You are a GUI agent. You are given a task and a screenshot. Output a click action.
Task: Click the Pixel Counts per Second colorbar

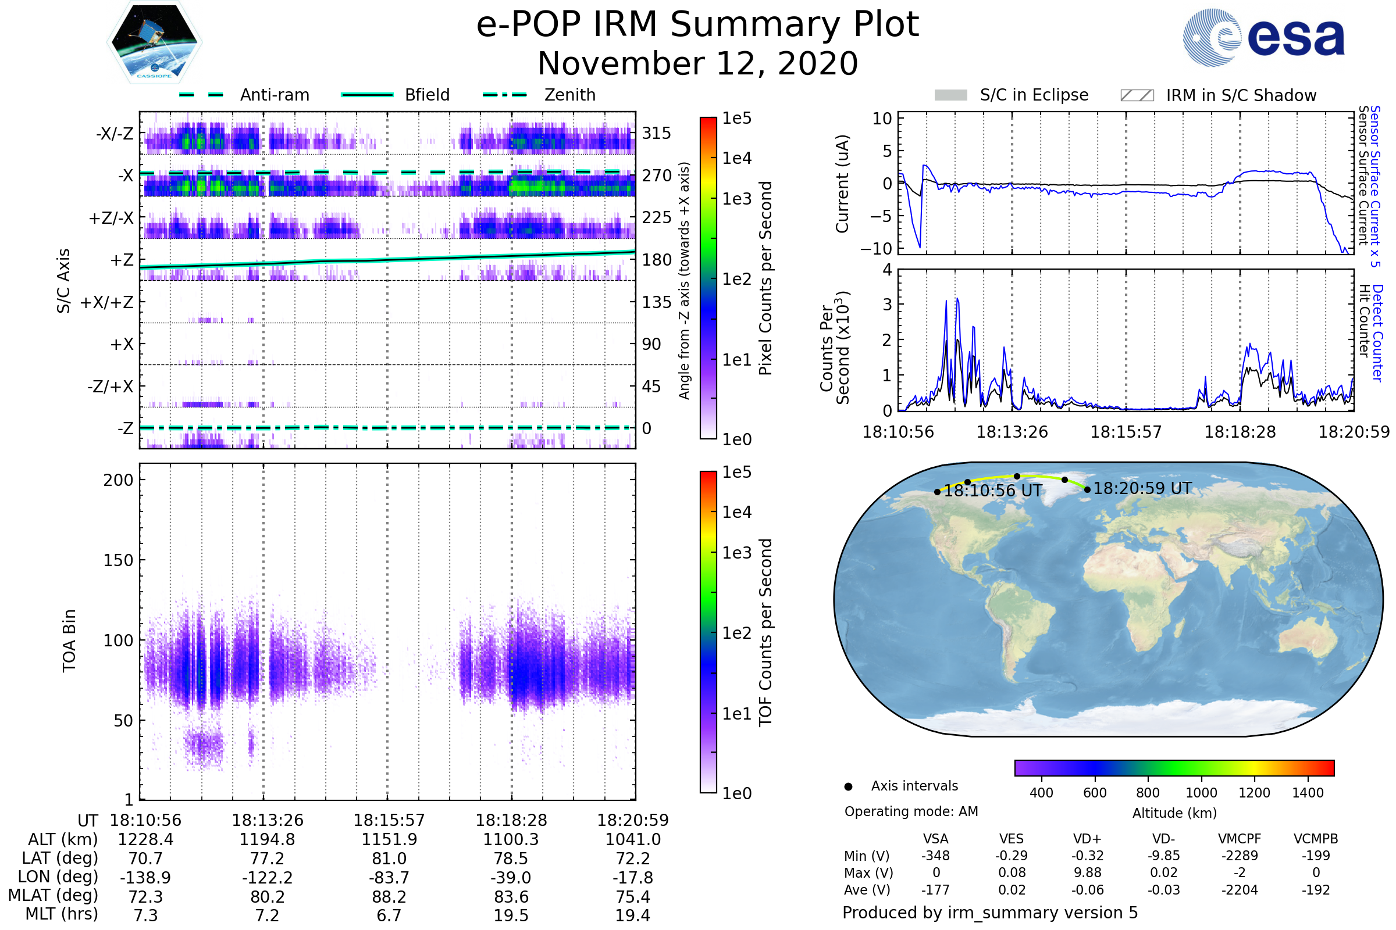pos(708,278)
